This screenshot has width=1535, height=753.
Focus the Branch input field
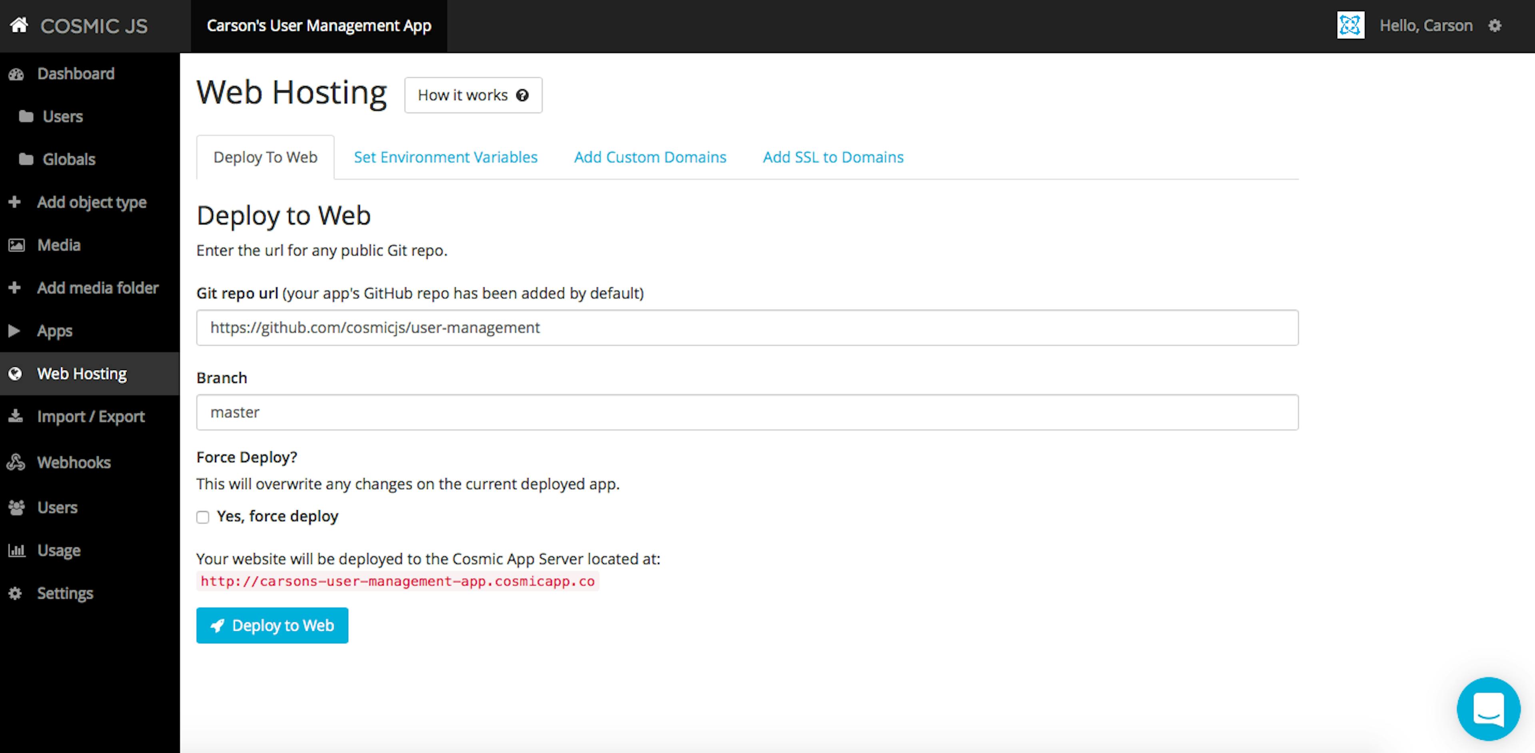[747, 412]
